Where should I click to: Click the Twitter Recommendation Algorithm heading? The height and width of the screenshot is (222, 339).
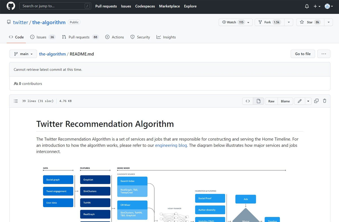[x=105, y=124]
